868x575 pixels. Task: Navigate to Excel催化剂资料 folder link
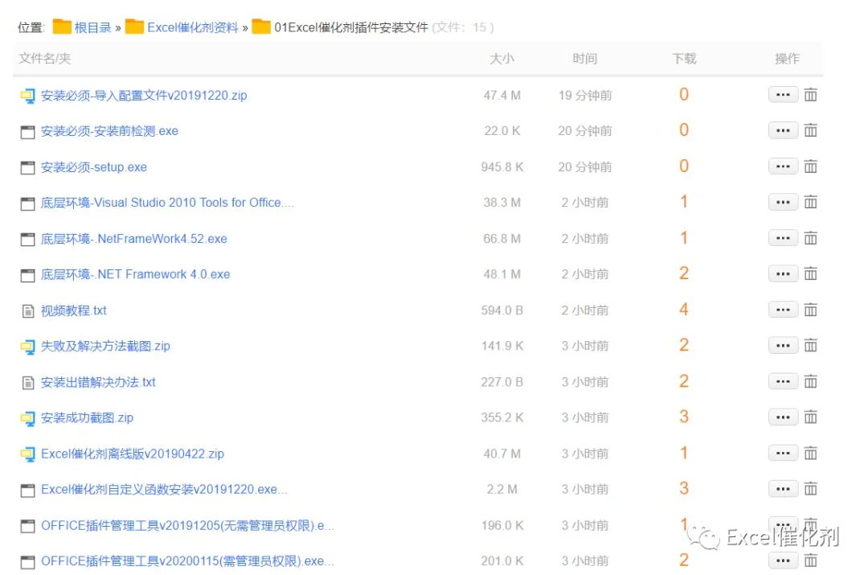tap(193, 27)
